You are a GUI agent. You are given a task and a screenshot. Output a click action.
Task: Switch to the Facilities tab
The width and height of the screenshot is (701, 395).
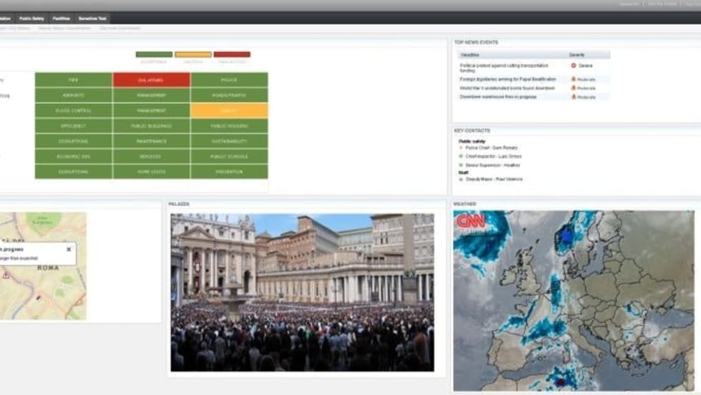point(62,18)
